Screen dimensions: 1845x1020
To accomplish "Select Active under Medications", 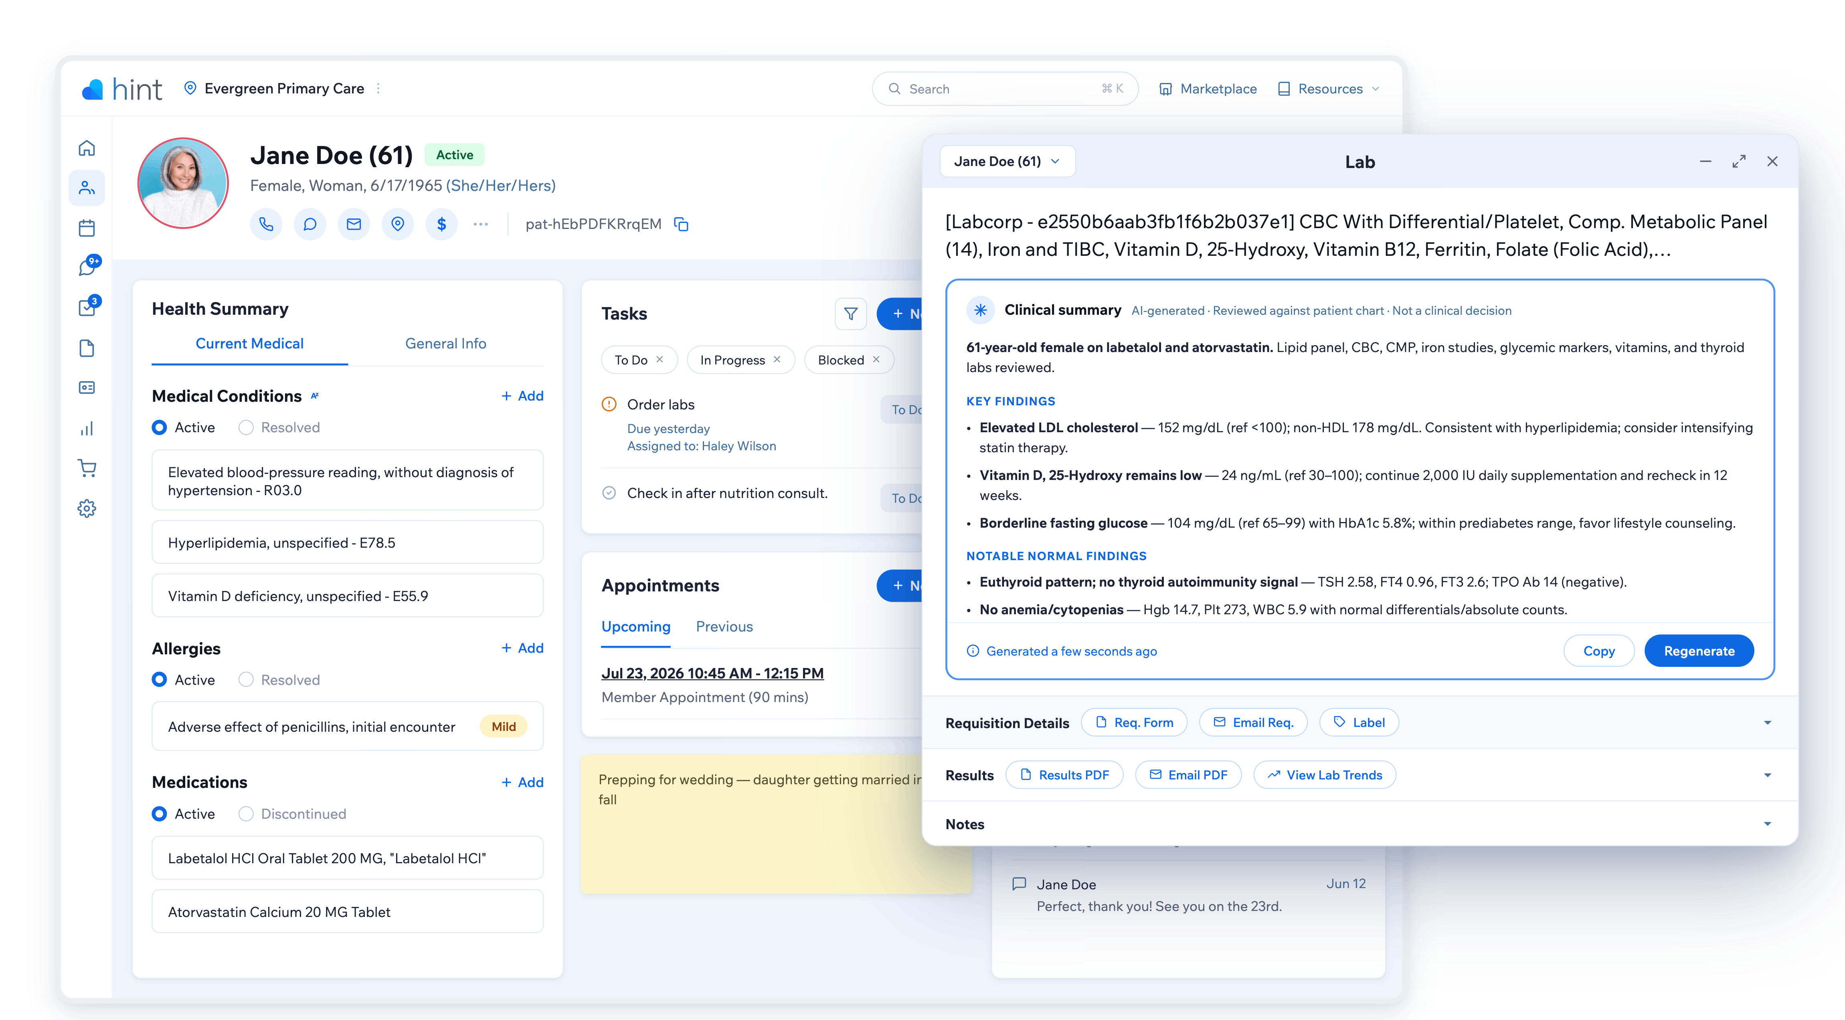I will coord(160,814).
